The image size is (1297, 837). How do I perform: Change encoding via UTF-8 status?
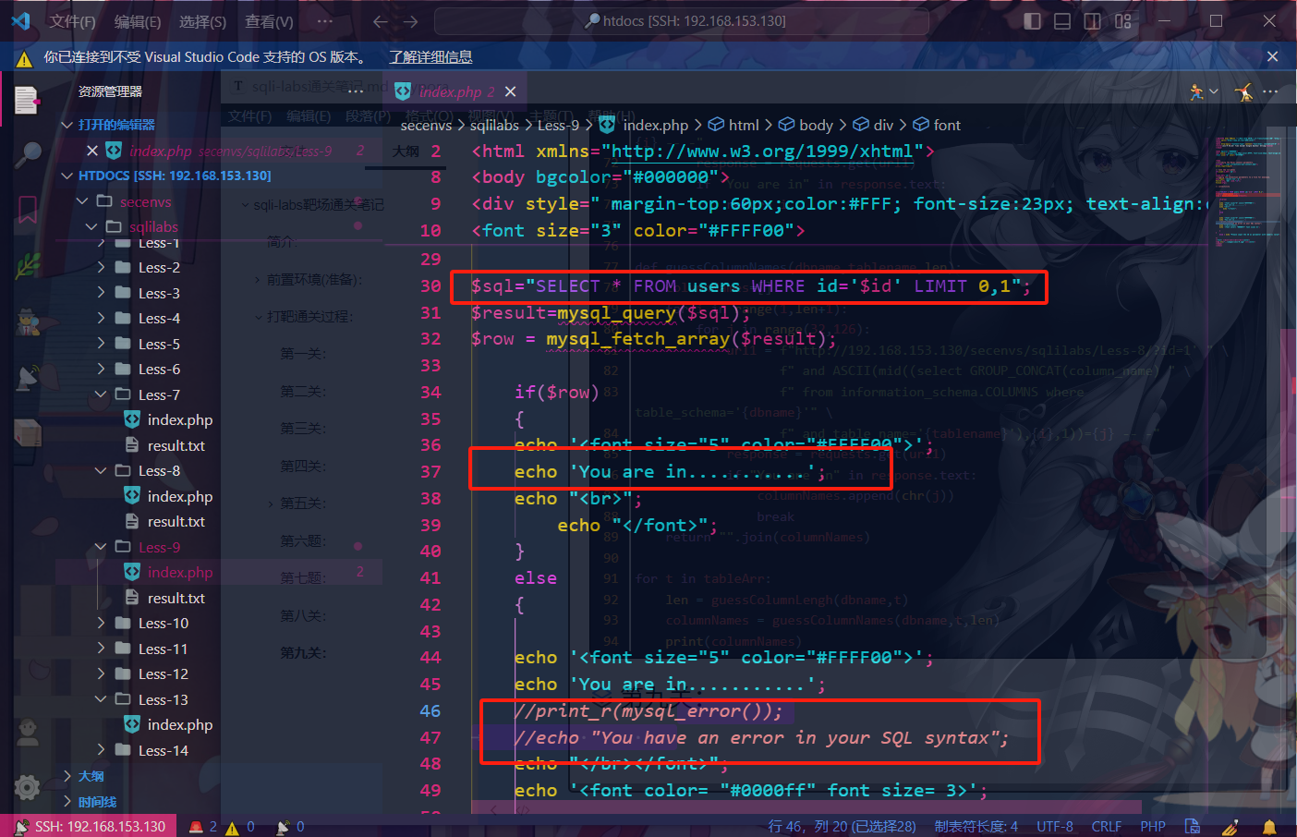[1054, 826]
